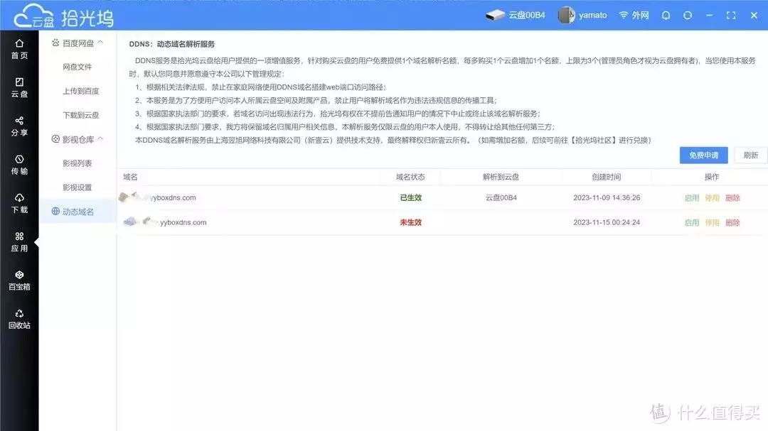Screen dimensions: 768x431
Task: Select 下载到云盘 menu item
Action: pyautogui.click(x=81, y=115)
